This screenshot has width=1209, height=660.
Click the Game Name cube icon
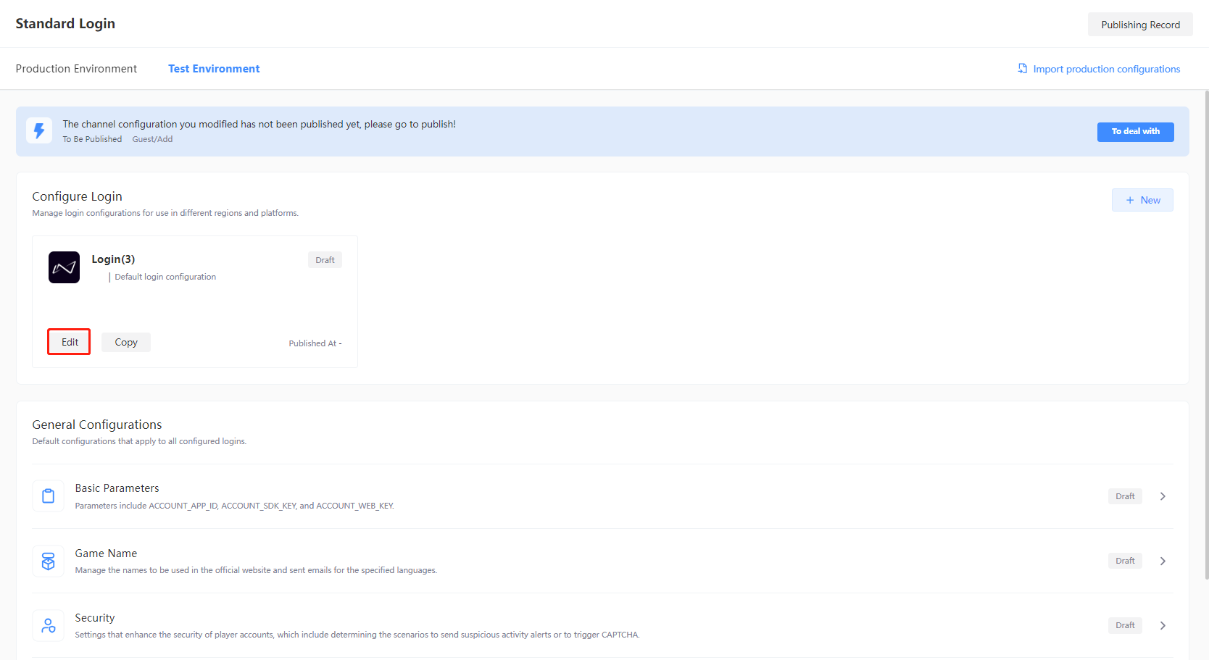coord(49,561)
